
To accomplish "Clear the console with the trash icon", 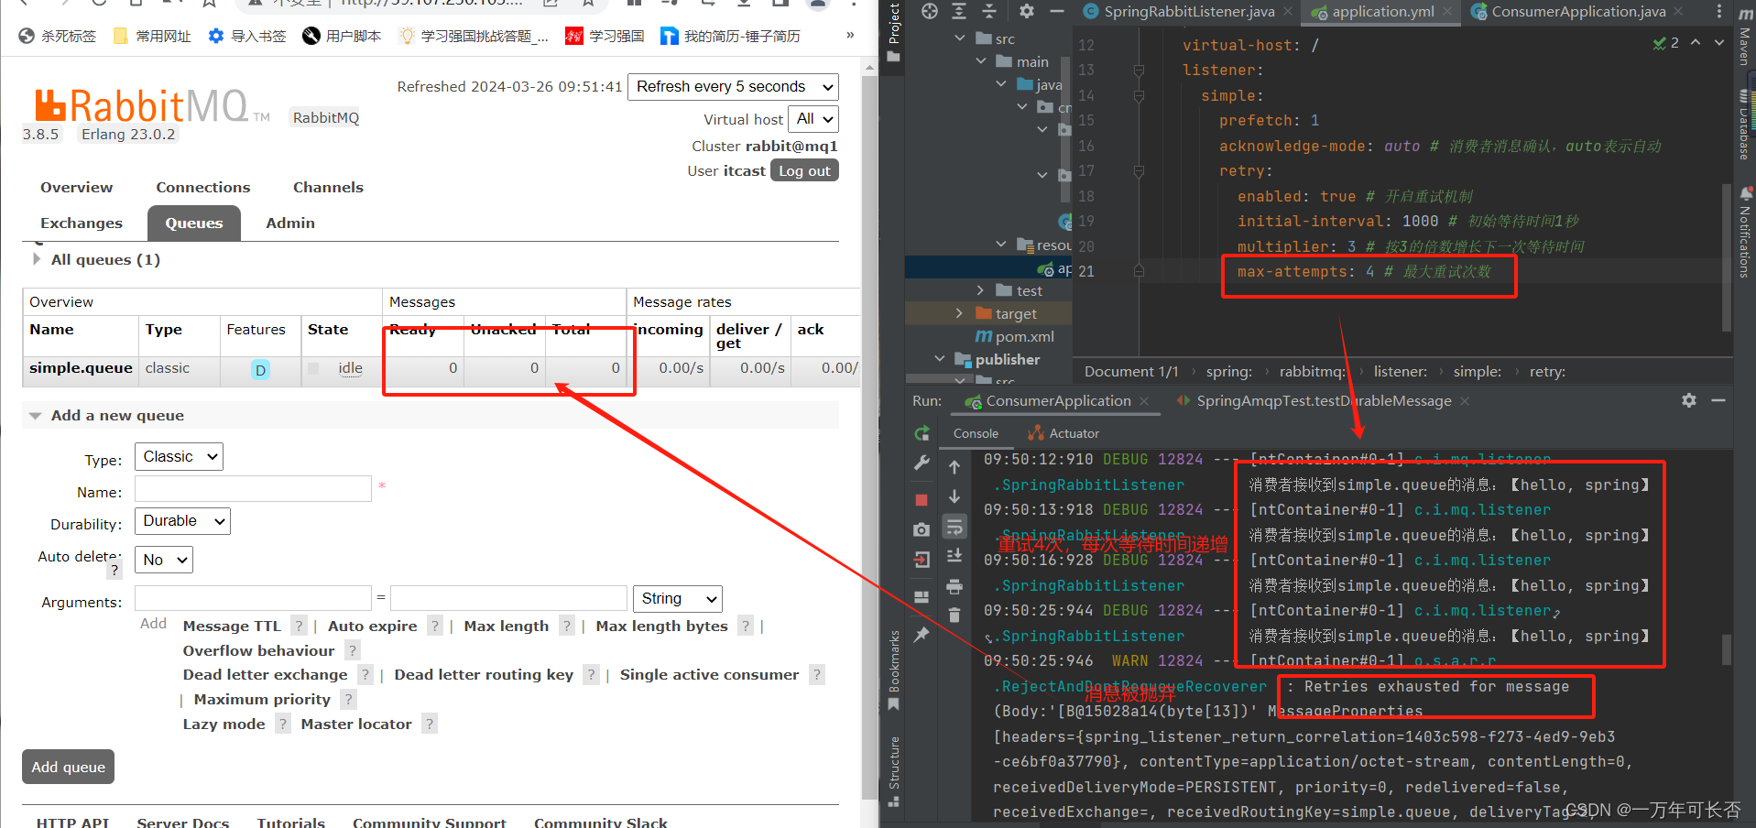I will pos(954,615).
